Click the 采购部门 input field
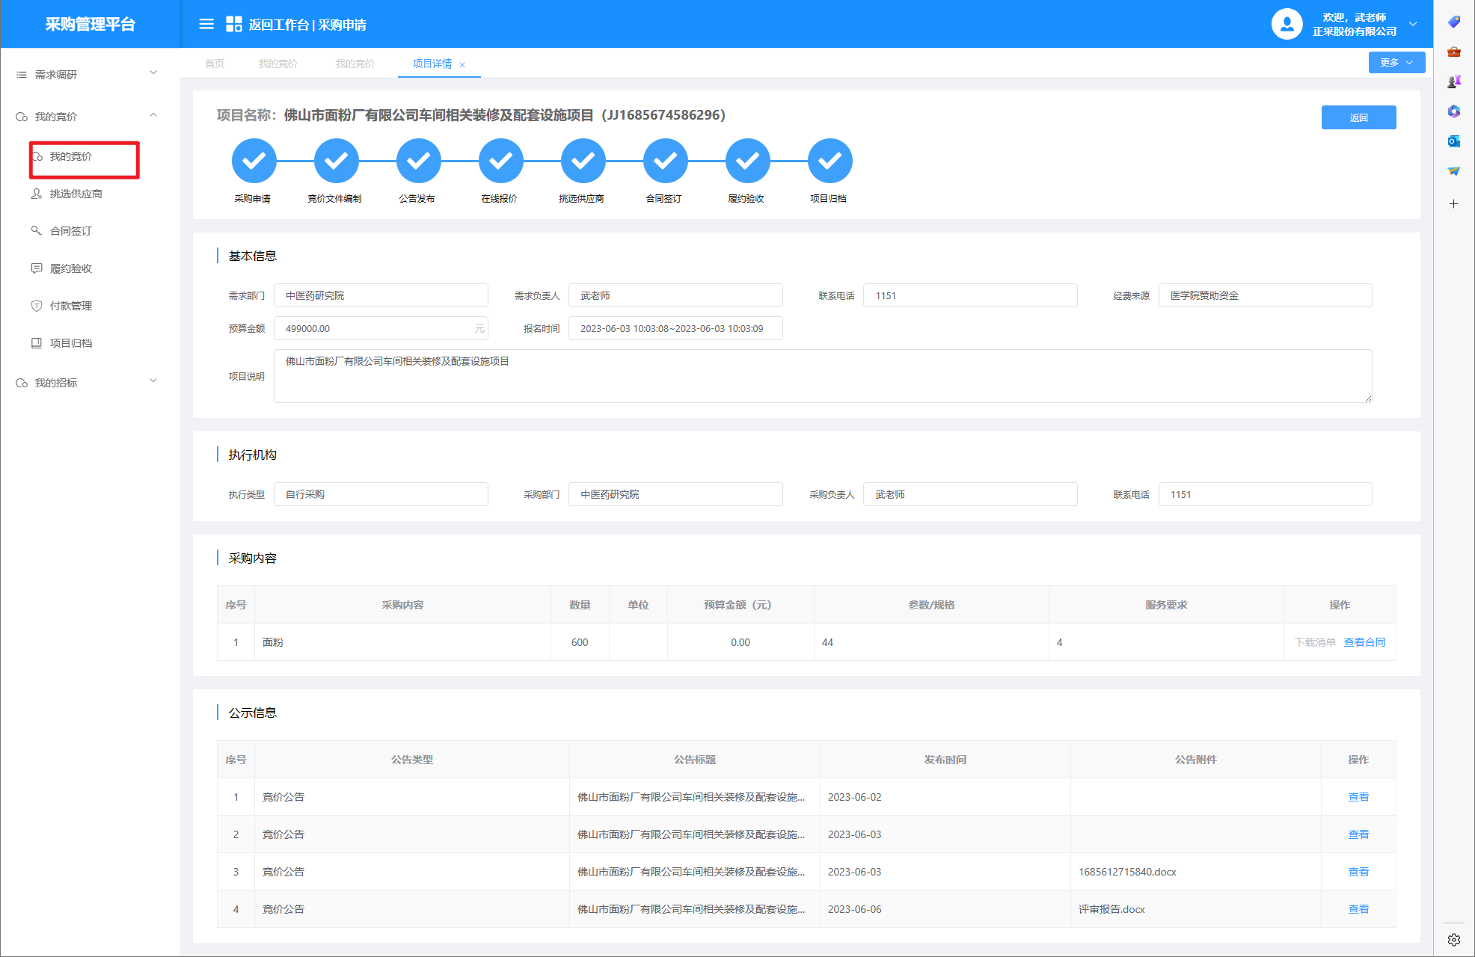This screenshot has width=1475, height=957. (x=675, y=494)
